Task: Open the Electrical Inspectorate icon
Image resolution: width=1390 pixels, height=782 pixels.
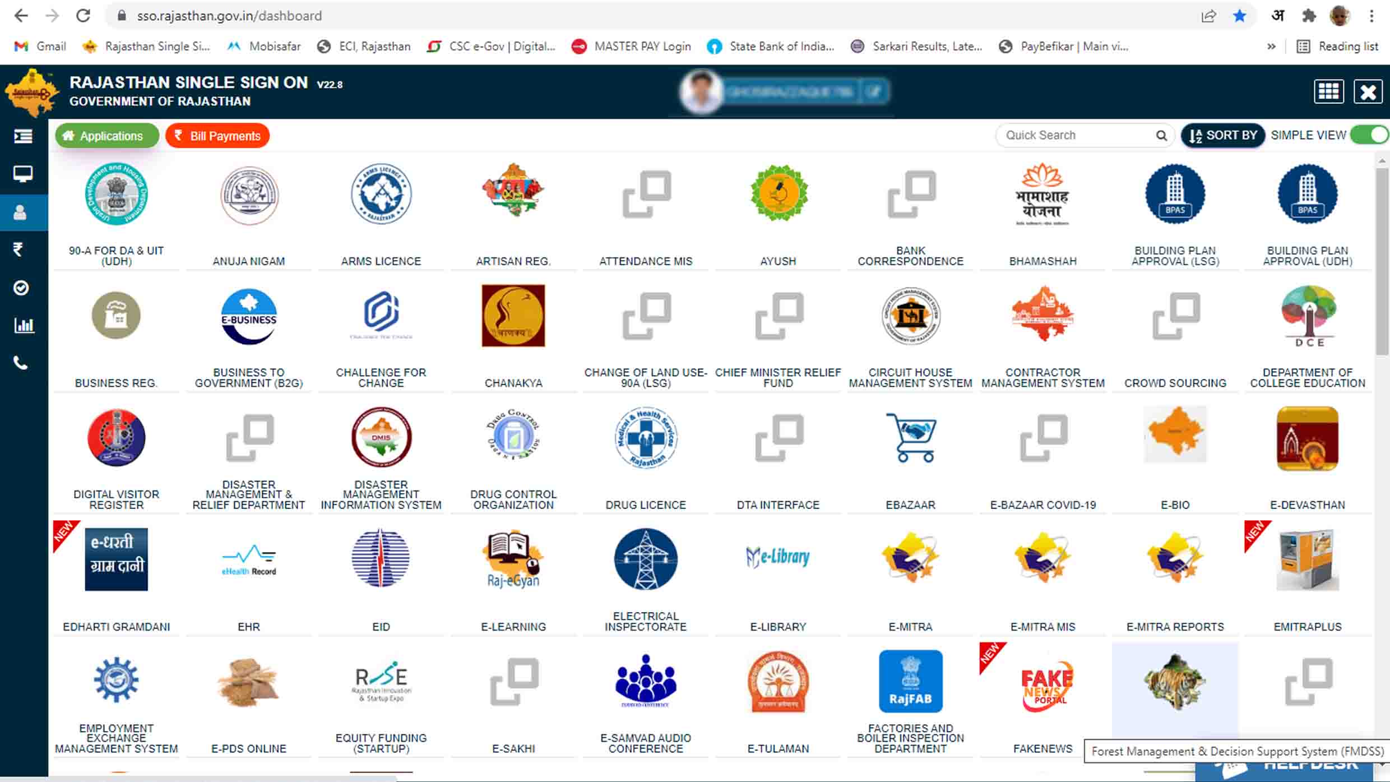Action: click(646, 559)
